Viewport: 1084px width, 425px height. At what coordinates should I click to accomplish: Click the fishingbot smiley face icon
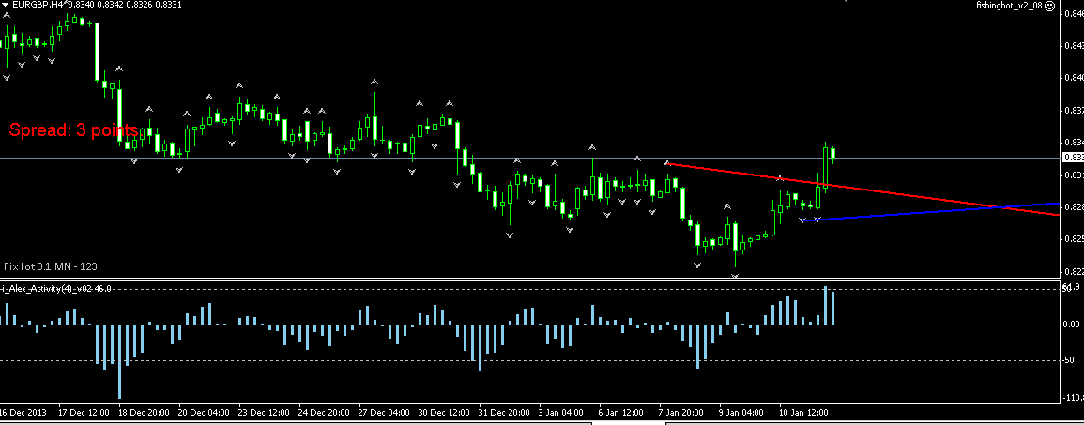pyautogui.click(x=1051, y=5)
